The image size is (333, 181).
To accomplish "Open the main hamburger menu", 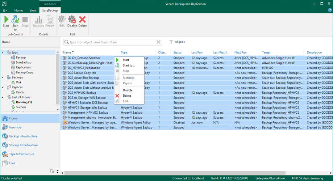I will tap(5, 10).
